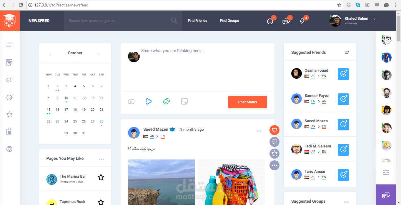
Task: Go to next calendar month
Action: pos(99,54)
